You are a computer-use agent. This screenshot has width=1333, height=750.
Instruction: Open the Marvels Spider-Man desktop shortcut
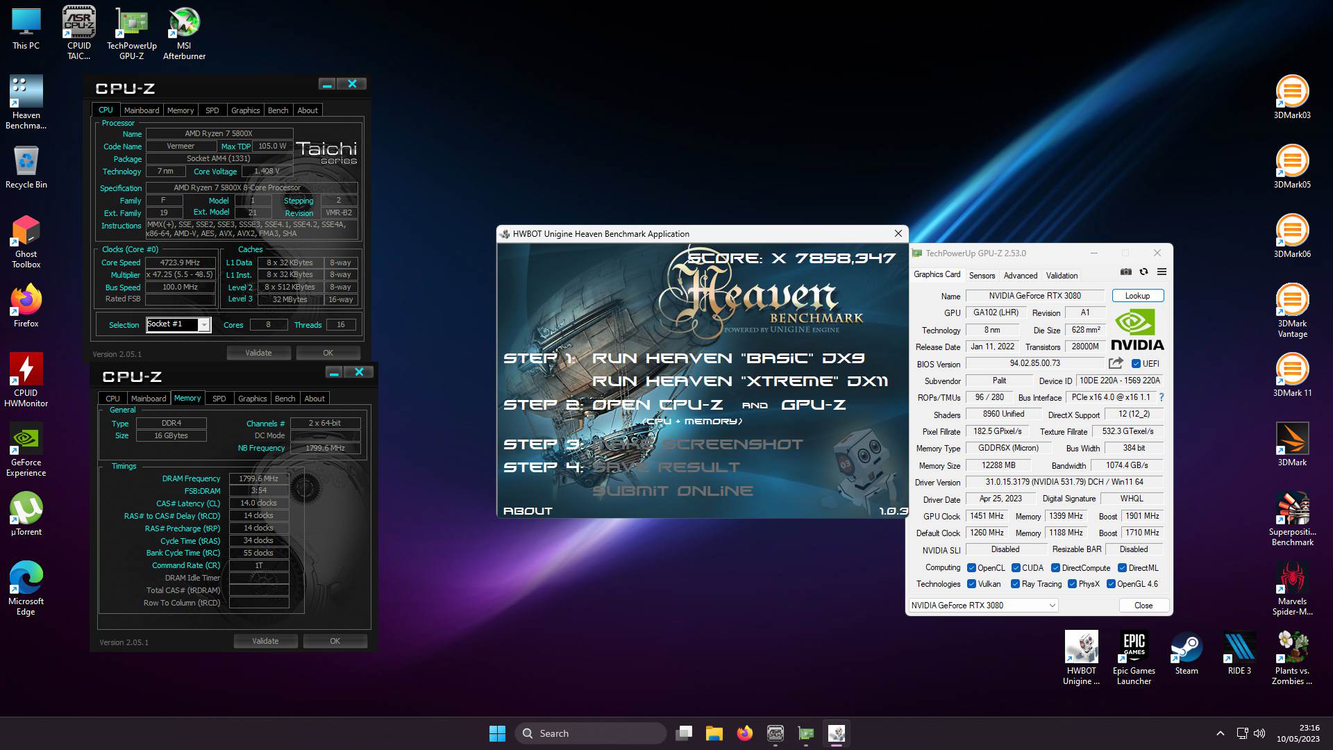click(1292, 588)
